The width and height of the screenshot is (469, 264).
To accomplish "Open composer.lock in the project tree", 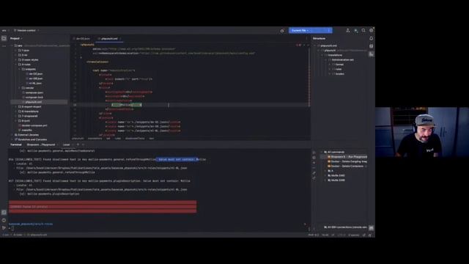I will [x=33, y=98].
